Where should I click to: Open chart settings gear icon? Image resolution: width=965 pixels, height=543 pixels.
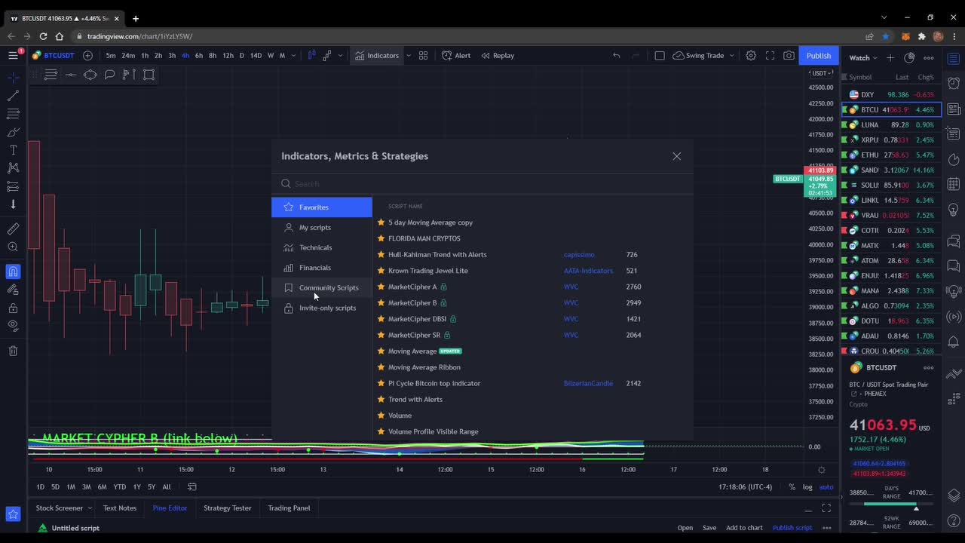coord(751,55)
